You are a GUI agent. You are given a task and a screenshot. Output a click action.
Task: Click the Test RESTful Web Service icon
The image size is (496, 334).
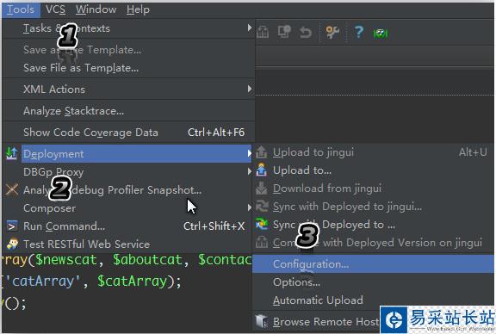click(12, 244)
